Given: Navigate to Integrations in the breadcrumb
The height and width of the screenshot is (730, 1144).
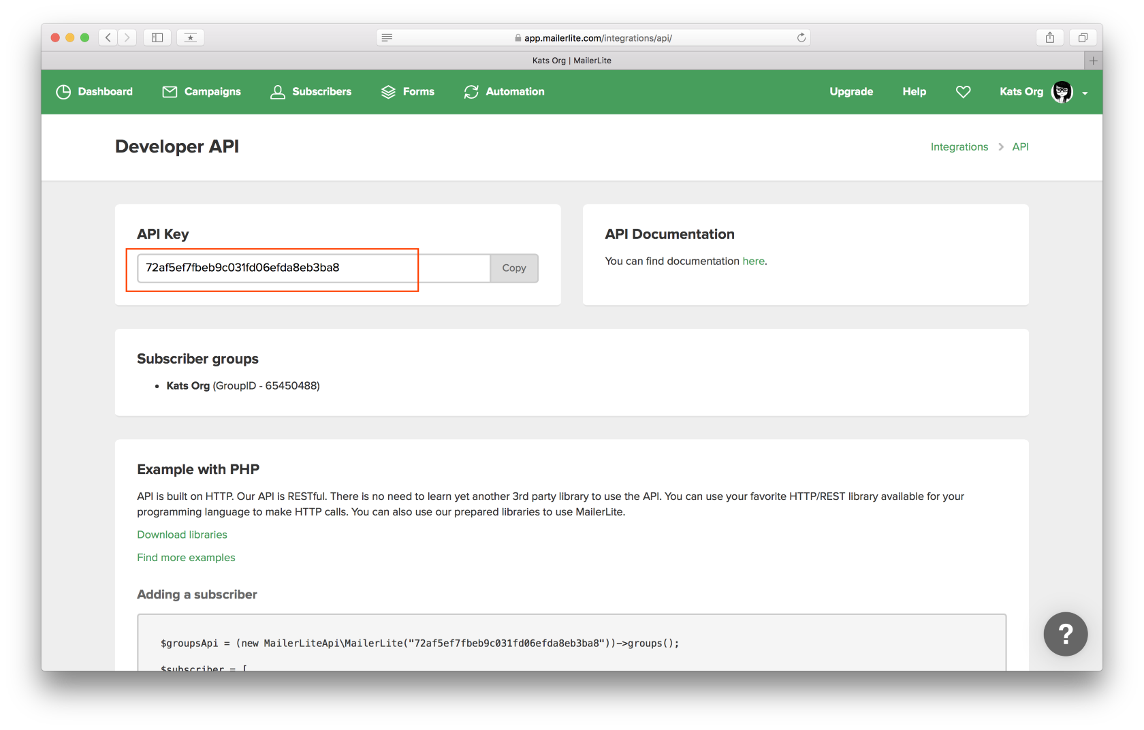Looking at the screenshot, I should click(x=959, y=146).
